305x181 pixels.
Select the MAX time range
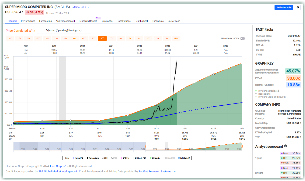pyautogui.click(x=176, y=38)
